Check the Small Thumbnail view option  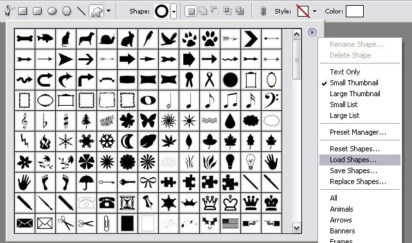[354, 83]
